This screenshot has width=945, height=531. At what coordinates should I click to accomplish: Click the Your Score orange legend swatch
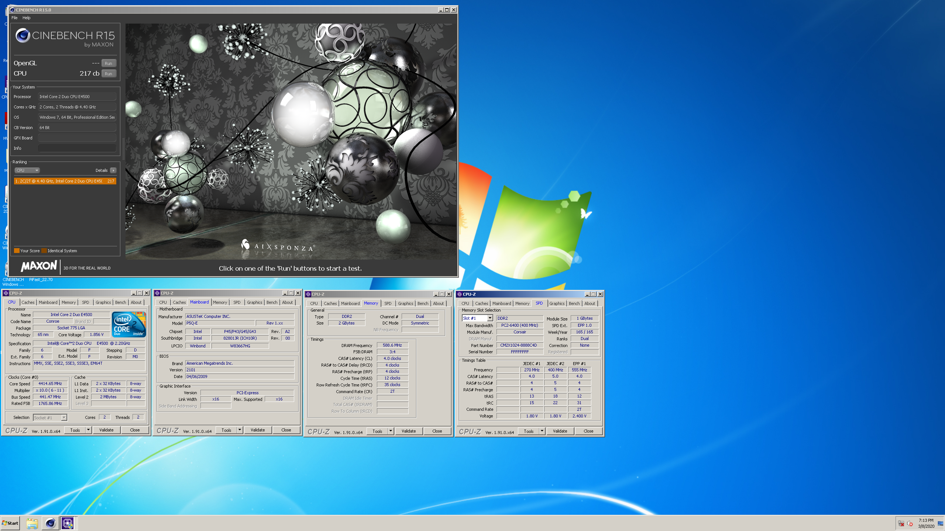17,251
